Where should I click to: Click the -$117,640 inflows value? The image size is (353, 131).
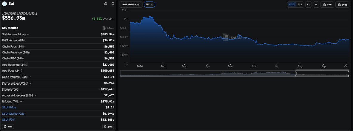click(107, 89)
